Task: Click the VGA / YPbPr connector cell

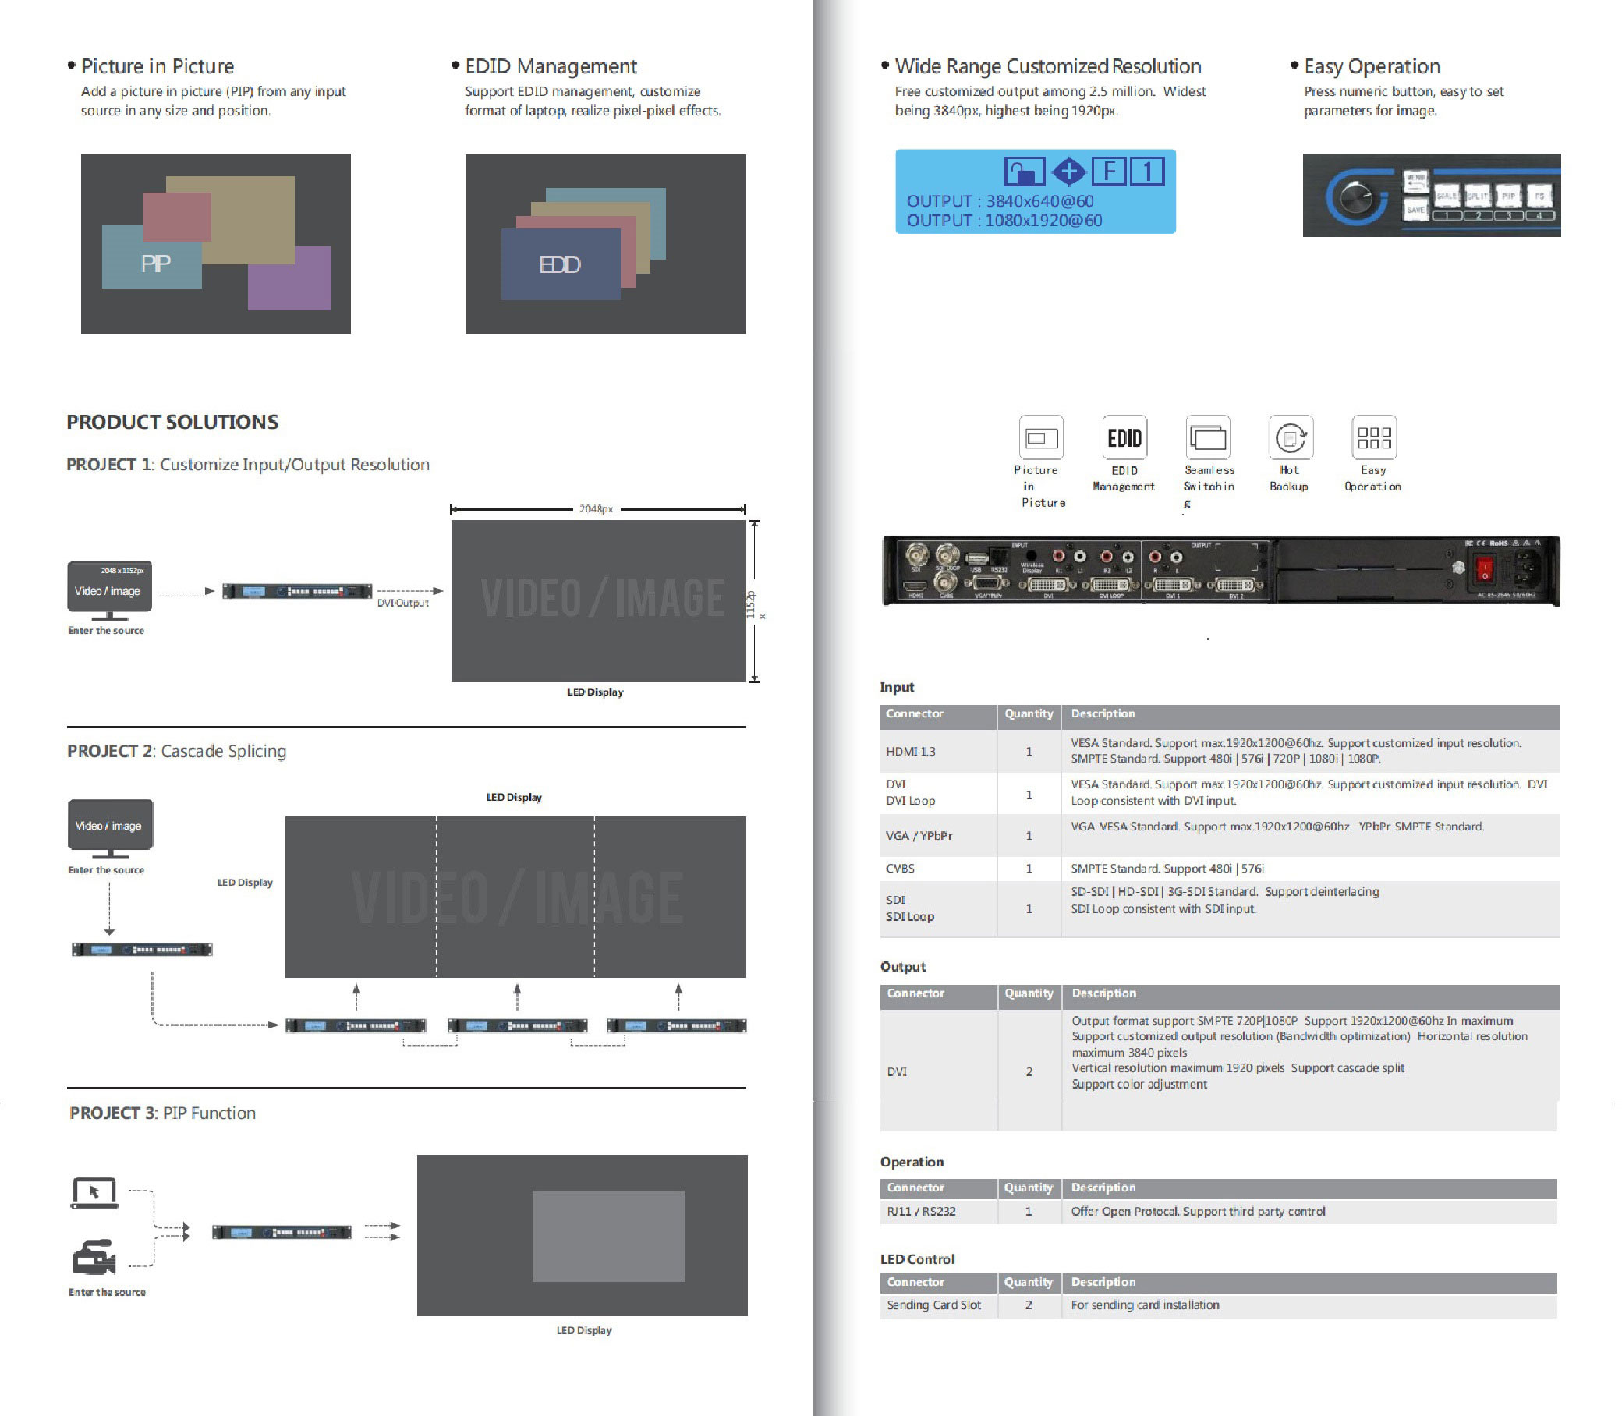Action: [939, 835]
